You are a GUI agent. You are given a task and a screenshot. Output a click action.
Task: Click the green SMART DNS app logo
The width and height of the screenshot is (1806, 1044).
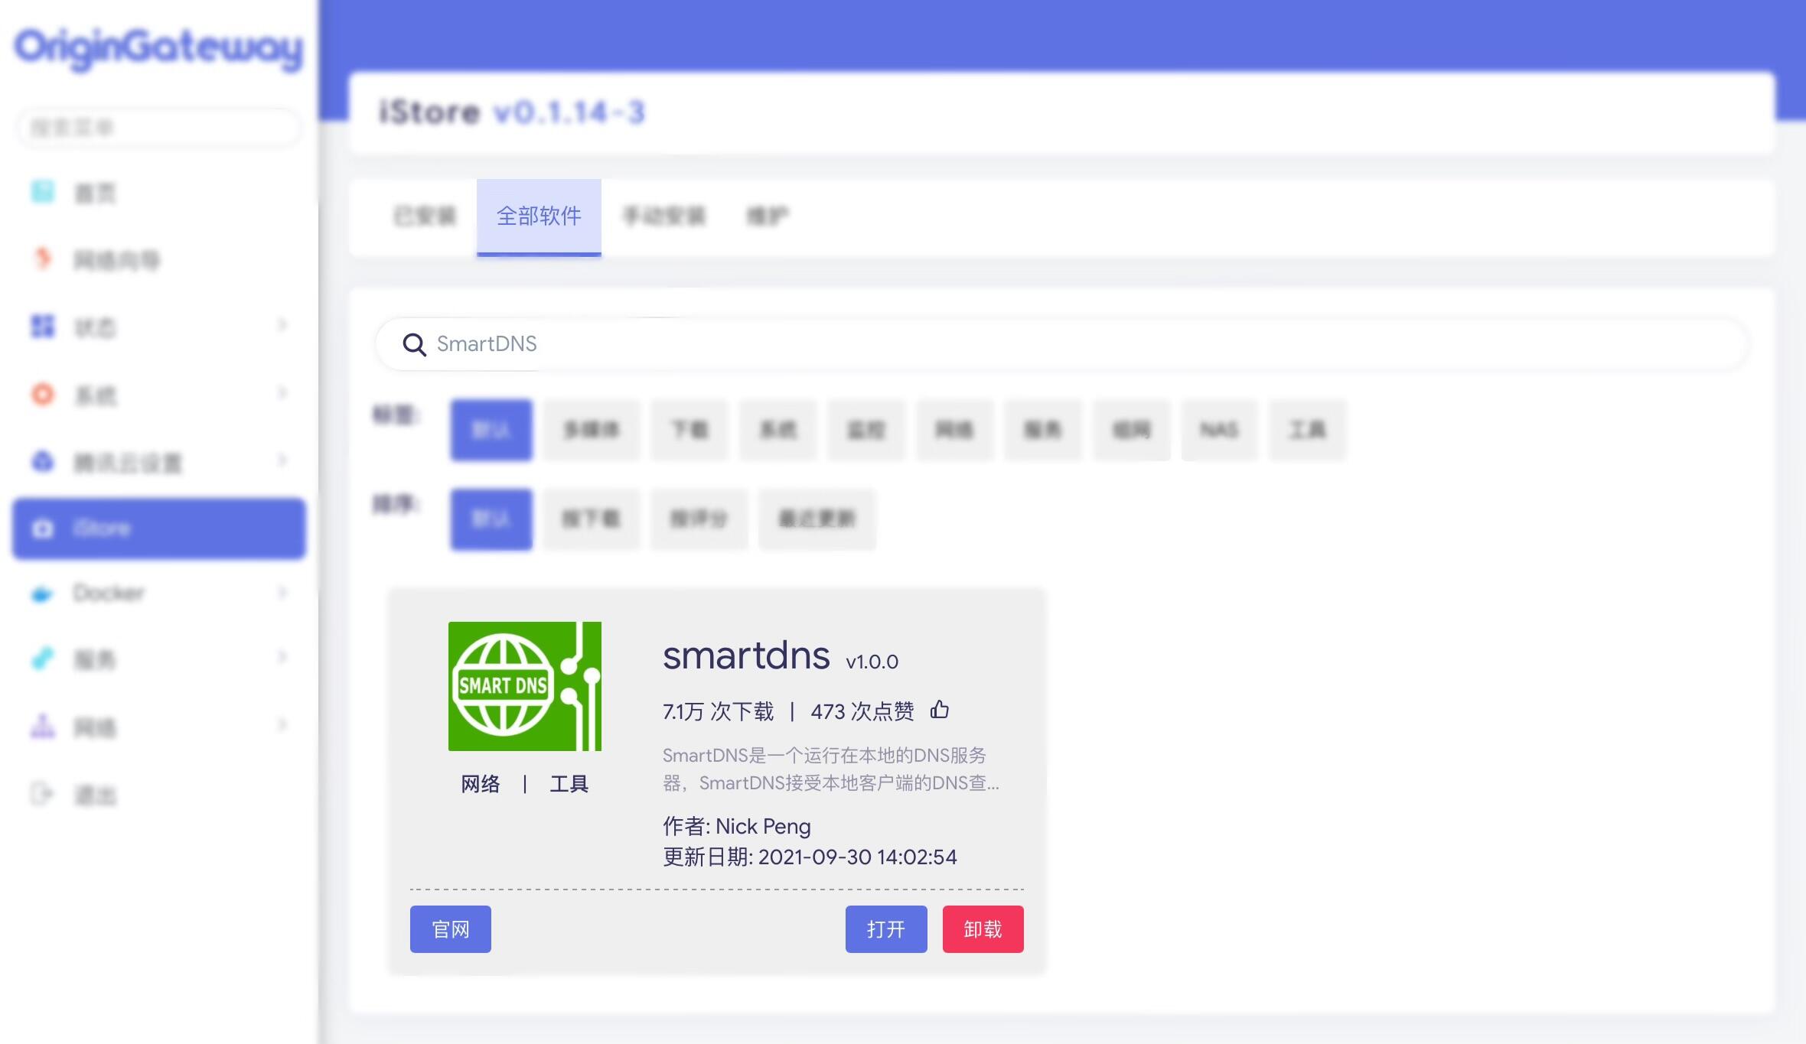(525, 686)
